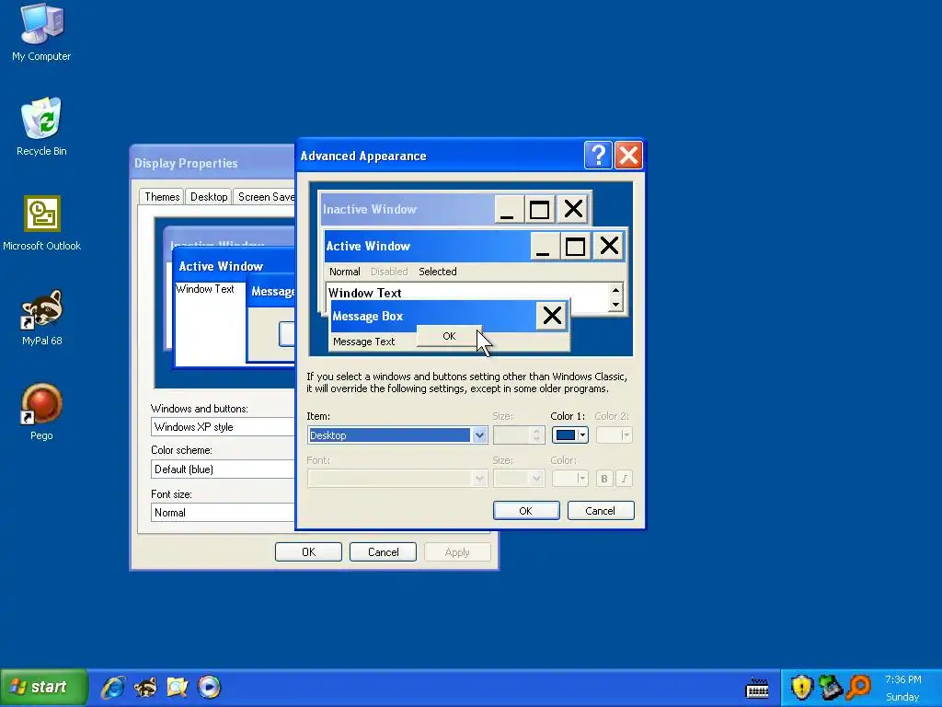942x707 pixels.
Task: Click Cancel in Display Properties window
Action: 383,552
